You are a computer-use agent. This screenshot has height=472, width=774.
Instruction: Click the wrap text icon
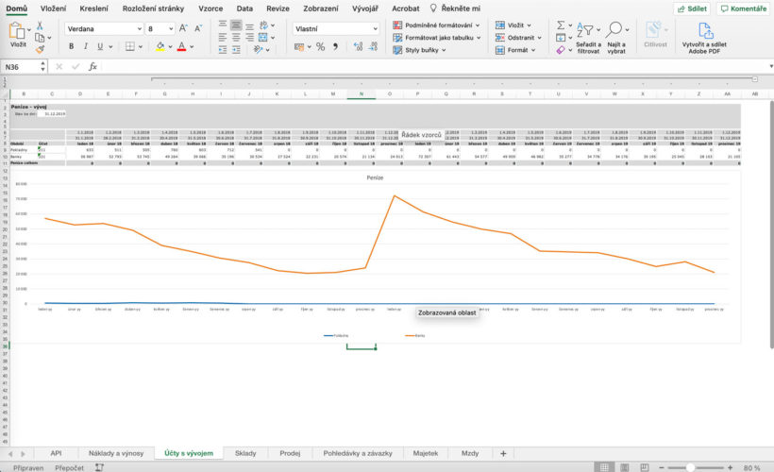click(263, 25)
